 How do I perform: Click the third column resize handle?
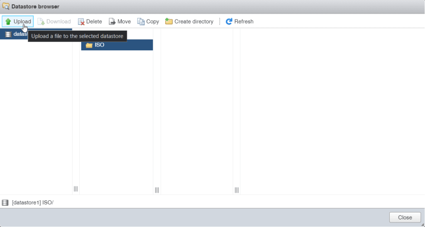point(237,190)
